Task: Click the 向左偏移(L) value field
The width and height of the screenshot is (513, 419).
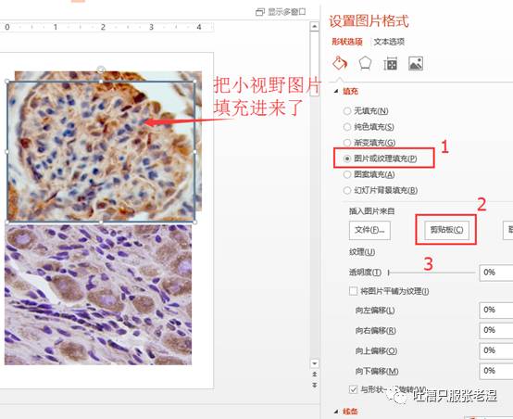Action: [x=496, y=310]
